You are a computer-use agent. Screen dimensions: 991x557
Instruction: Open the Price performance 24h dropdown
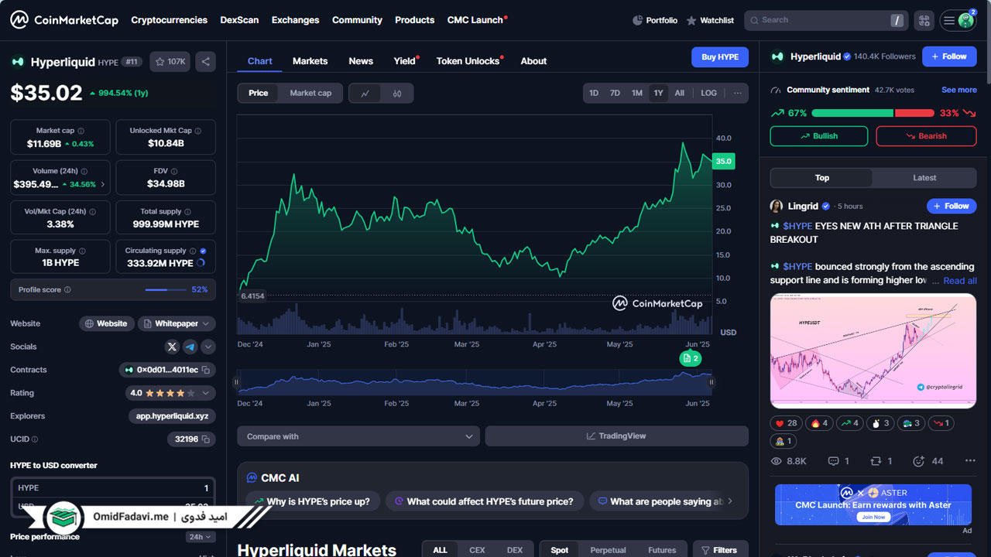(x=200, y=537)
